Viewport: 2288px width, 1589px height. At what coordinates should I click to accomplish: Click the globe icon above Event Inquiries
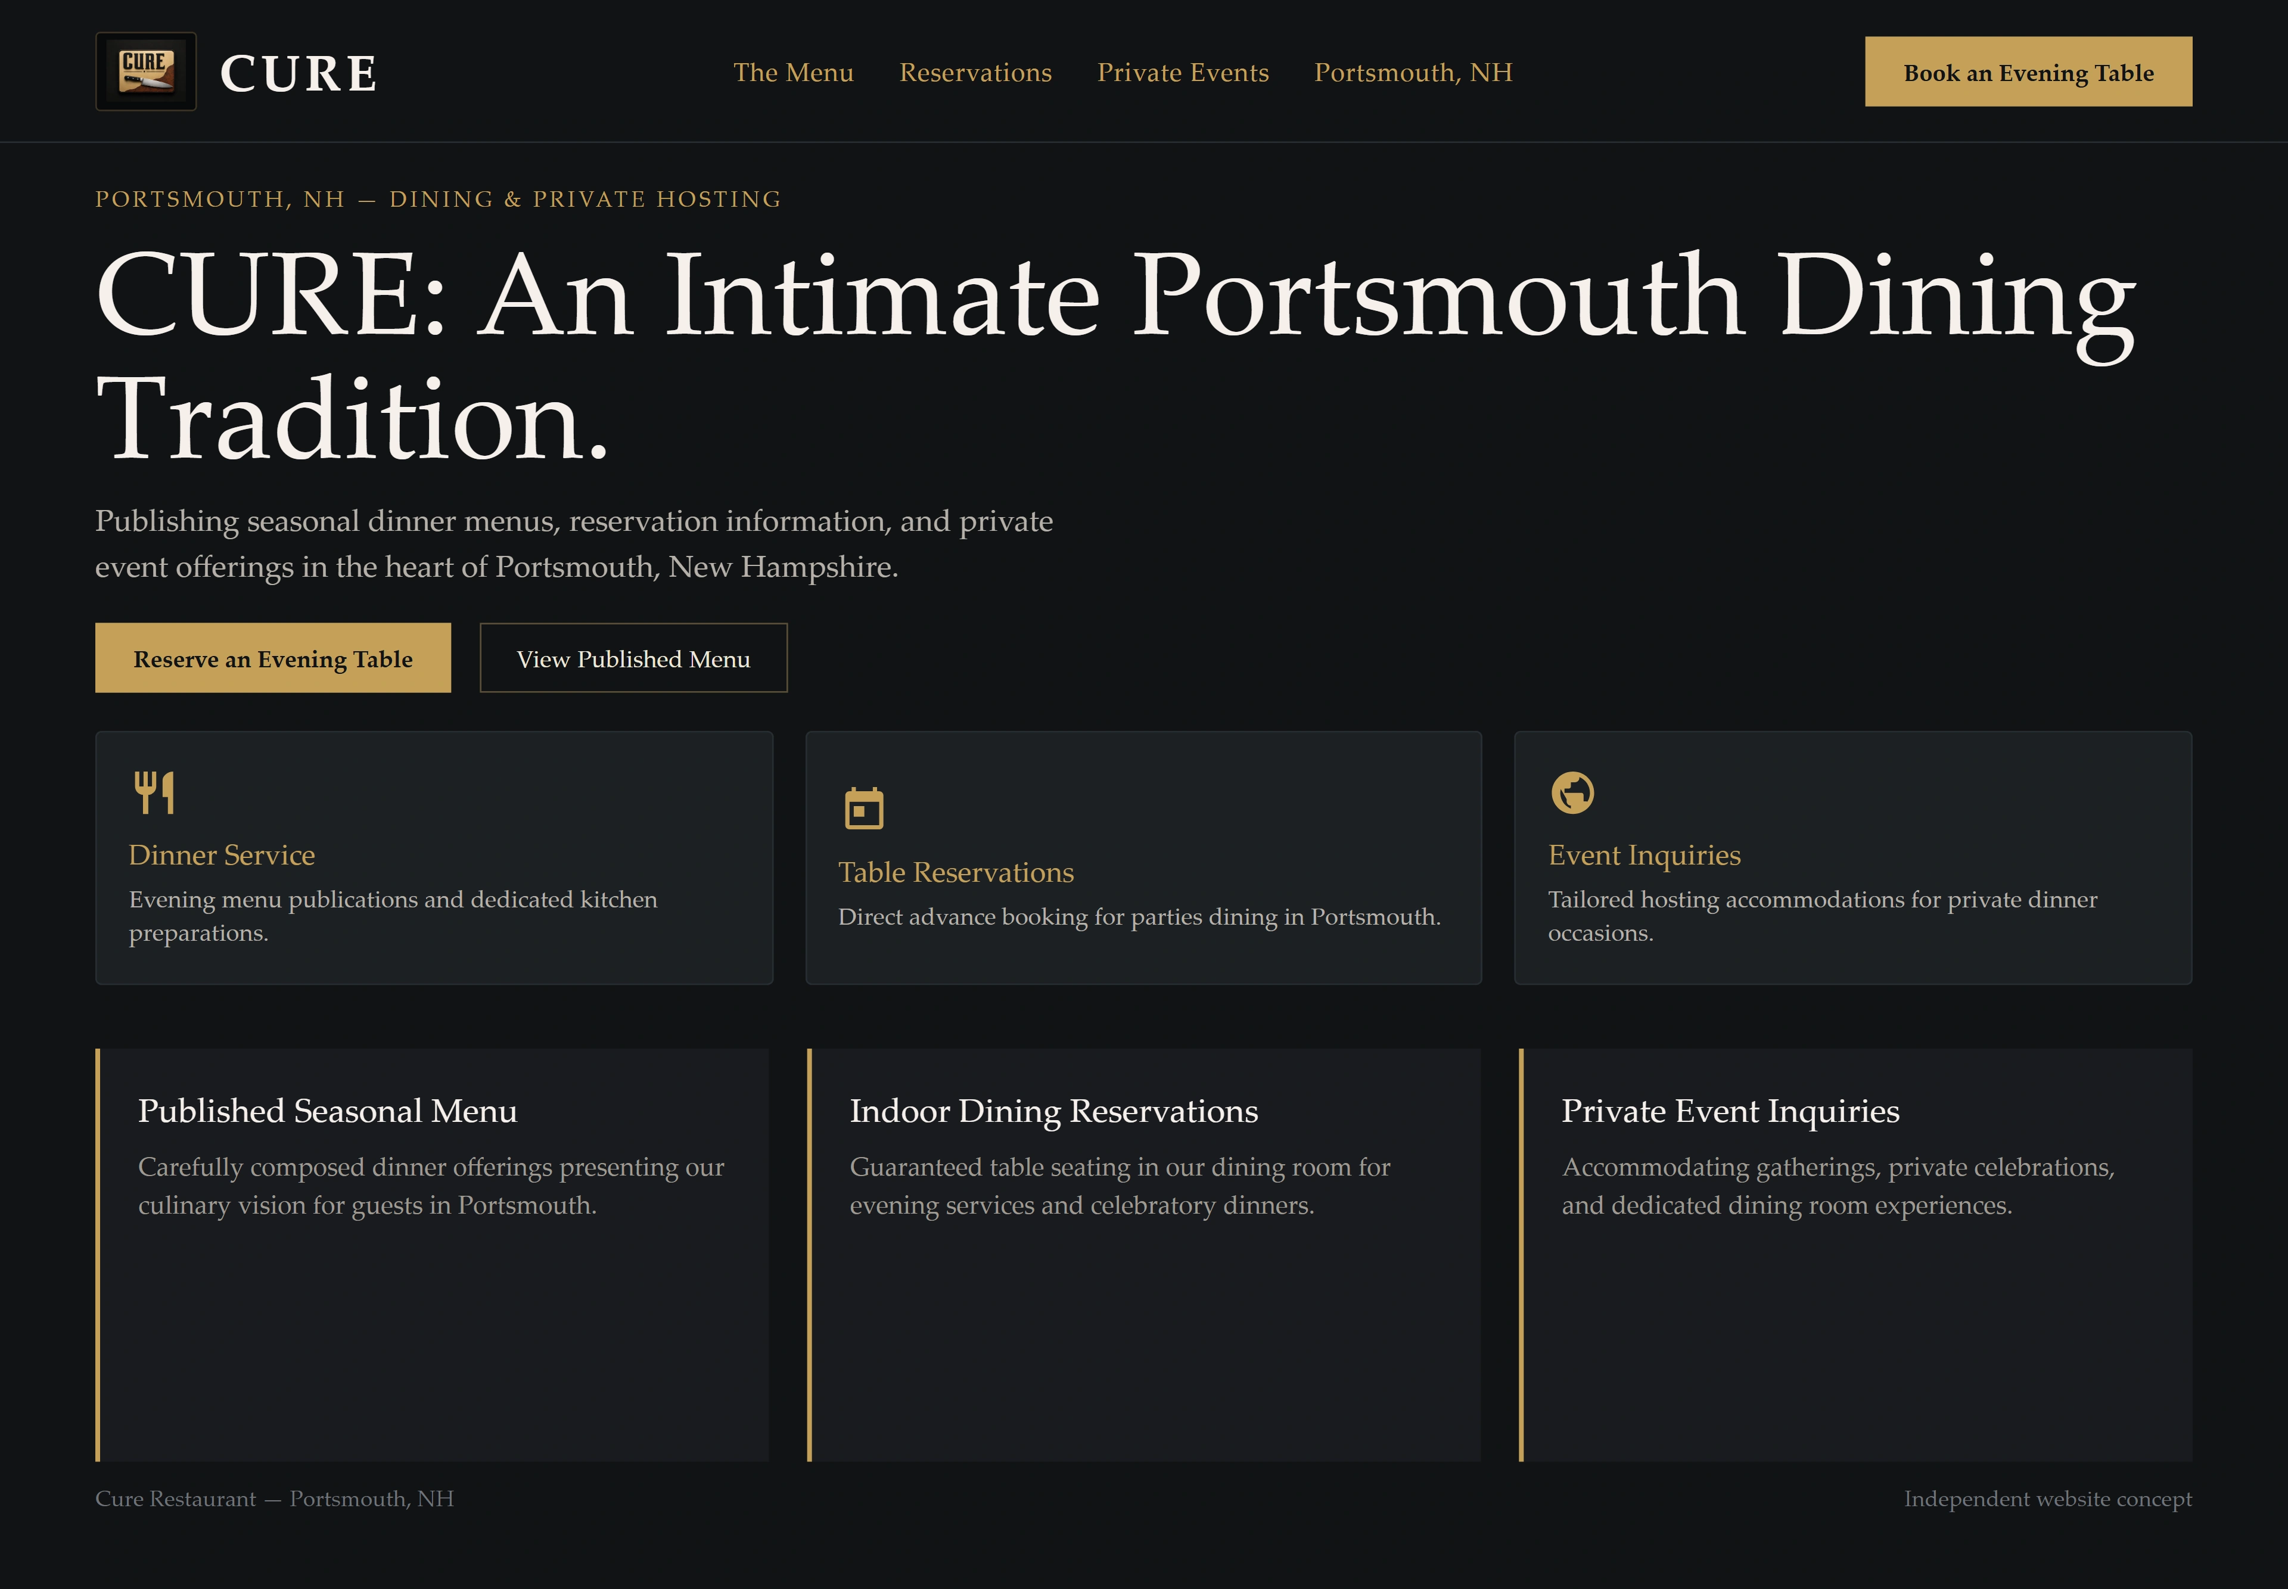click(x=1572, y=792)
